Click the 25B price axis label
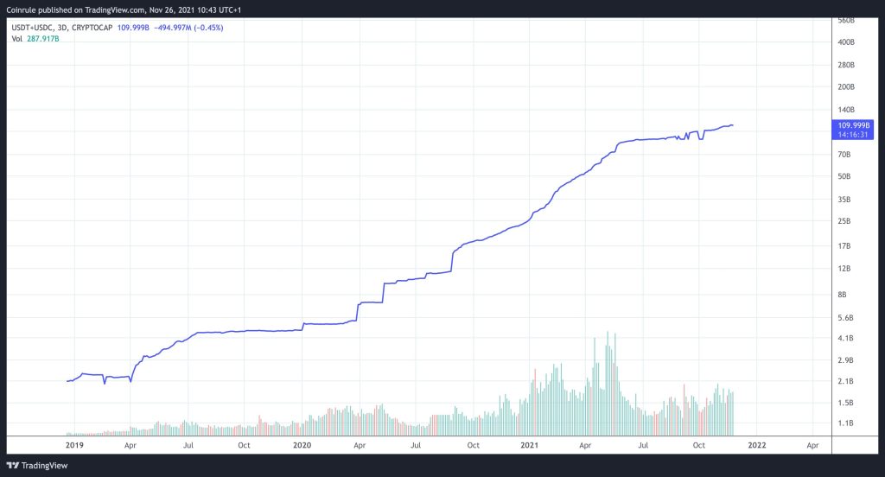The image size is (885, 477). 844,221
